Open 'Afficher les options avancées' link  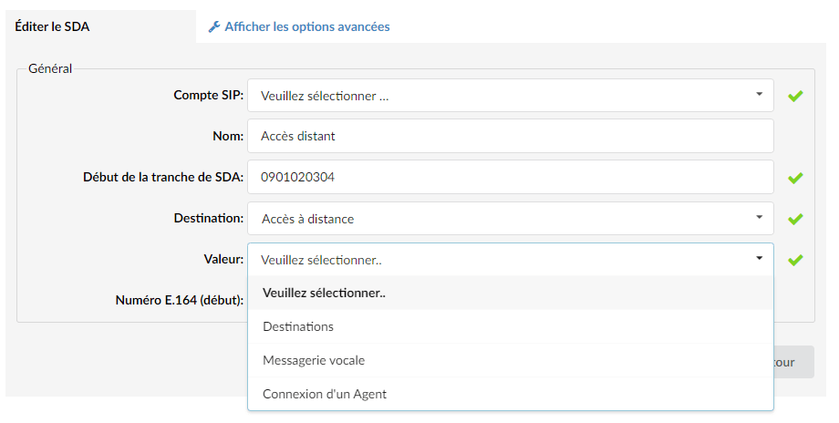pyautogui.click(x=307, y=26)
